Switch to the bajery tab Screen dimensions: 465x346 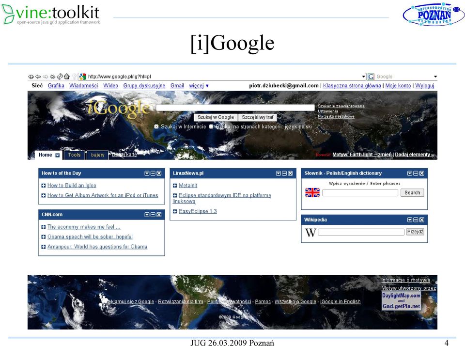[x=97, y=155]
